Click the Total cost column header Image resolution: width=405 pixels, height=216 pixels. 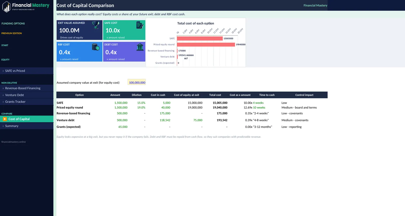pos(215,95)
